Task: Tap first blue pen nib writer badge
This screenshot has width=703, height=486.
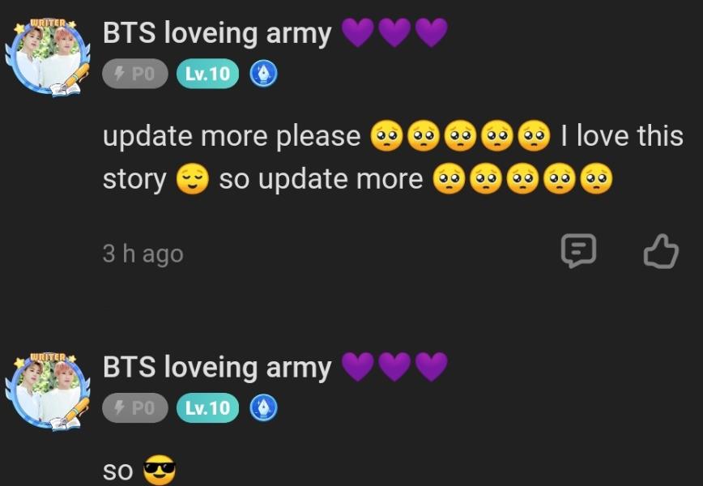Action: coord(263,74)
